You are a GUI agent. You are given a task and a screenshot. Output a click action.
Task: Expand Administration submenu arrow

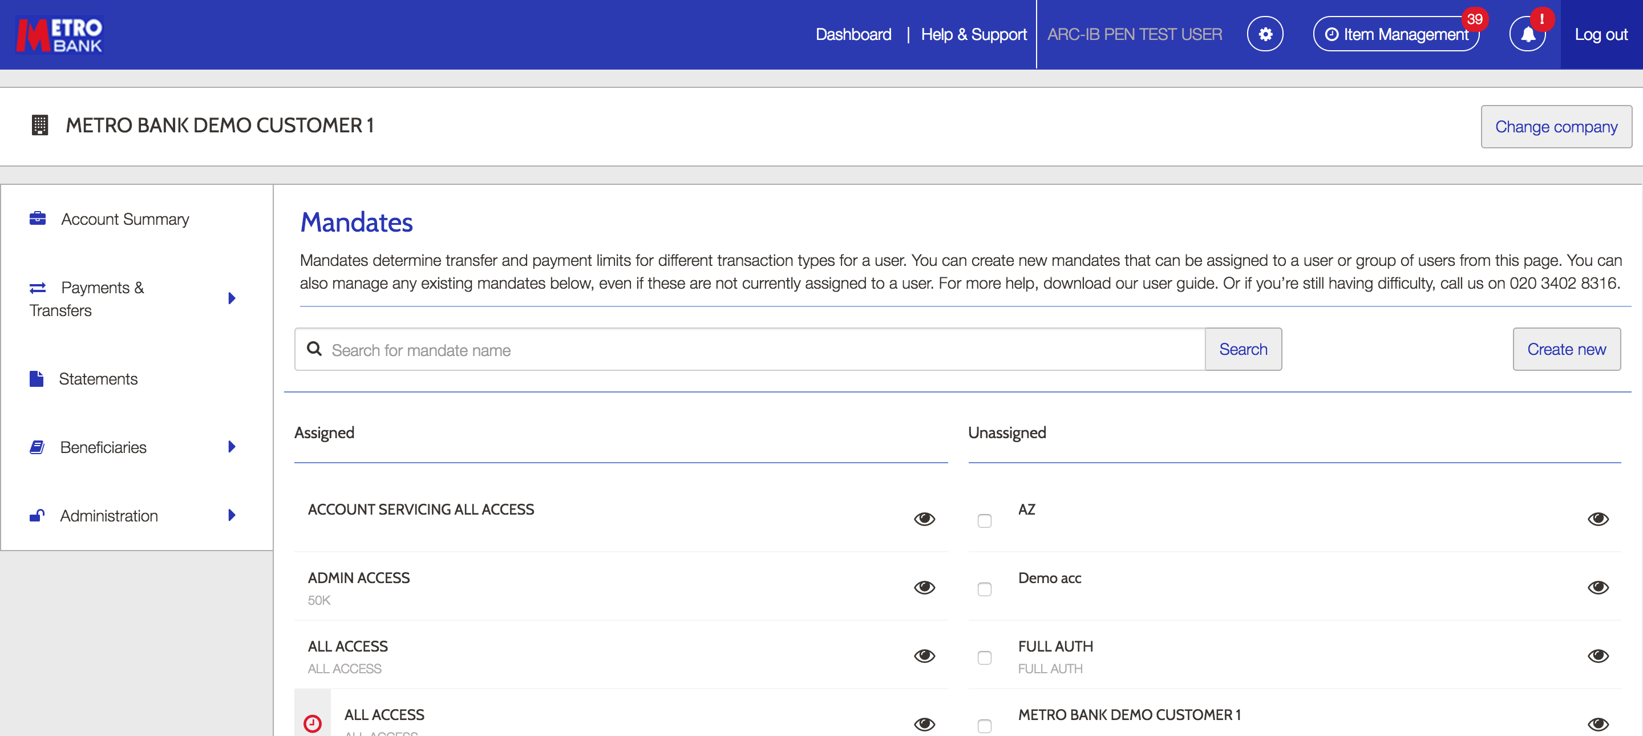click(x=232, y=515)
